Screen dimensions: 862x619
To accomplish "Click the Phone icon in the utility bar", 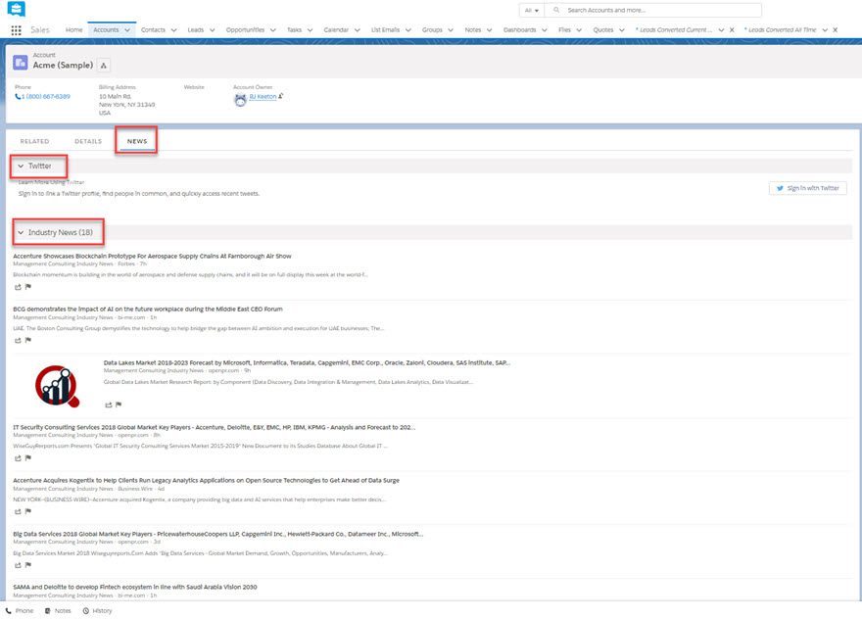I will 10,611.
